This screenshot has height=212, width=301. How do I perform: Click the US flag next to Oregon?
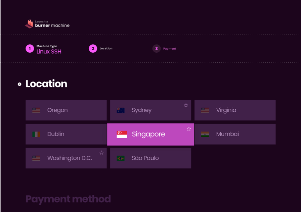[x=36, y=110]
